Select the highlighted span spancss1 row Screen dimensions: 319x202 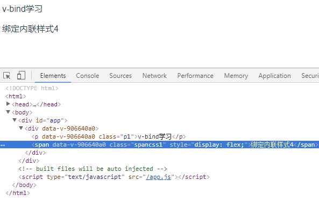click(x=159, y=145)
